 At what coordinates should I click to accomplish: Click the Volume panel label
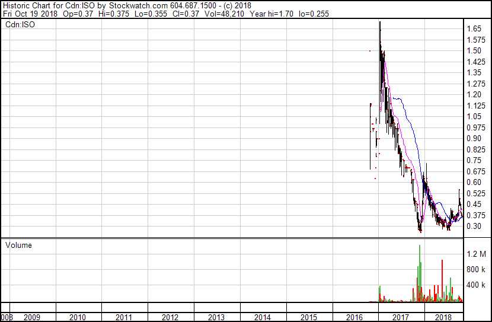click(x=18, y=246)
